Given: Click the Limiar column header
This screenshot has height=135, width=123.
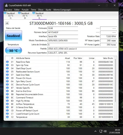Looking at the screenshot, I should point(89,58).
